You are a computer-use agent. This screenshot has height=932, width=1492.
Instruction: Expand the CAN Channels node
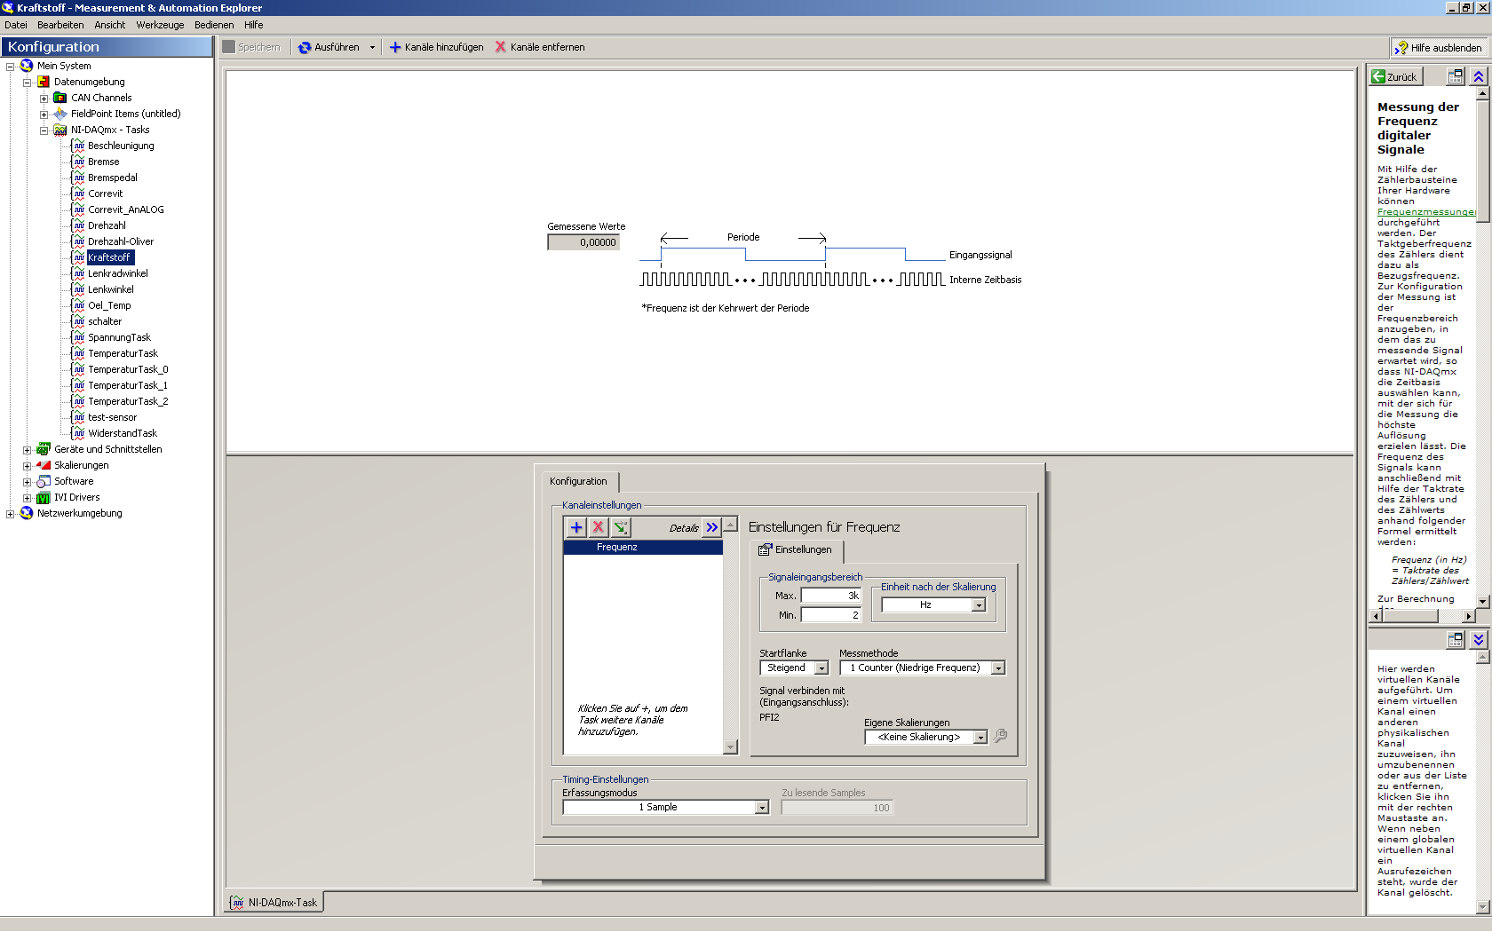[44, 99]
